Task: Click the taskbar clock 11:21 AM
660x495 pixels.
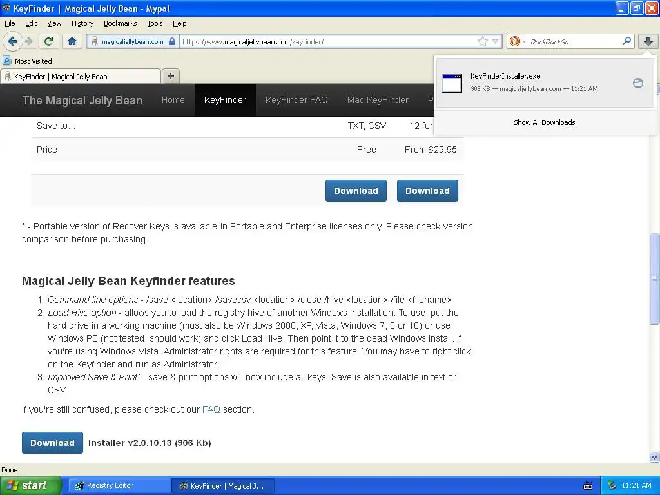Action: click(x=636, y=485)
